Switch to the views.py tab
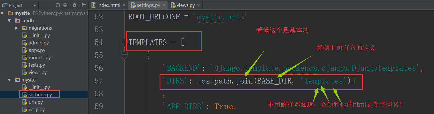The image size is (434, 114). point(186,5)
